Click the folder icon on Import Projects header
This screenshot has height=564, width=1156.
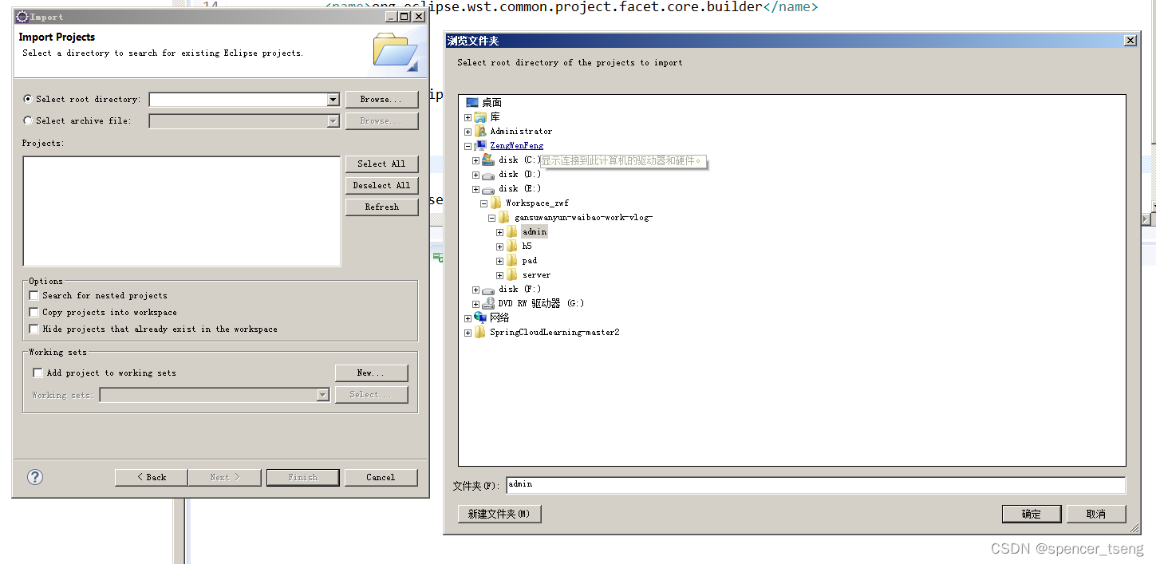394,49
